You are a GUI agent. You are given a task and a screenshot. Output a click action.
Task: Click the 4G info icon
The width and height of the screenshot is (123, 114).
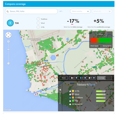(94, 78)
